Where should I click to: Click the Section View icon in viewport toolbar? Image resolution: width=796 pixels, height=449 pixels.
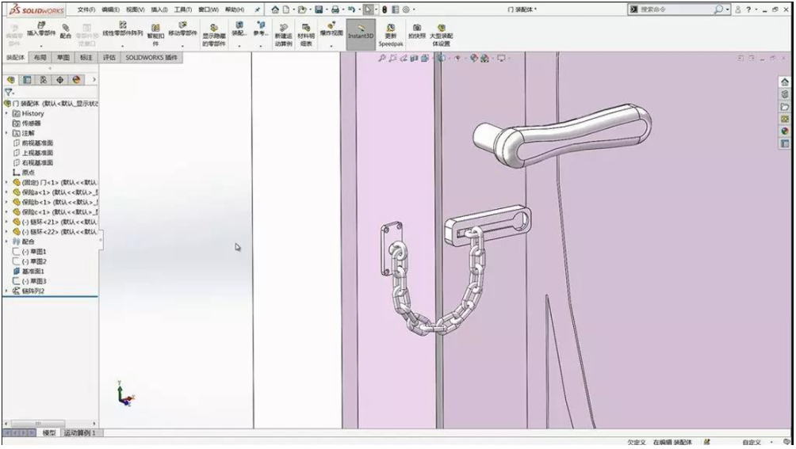click(414, 59)
